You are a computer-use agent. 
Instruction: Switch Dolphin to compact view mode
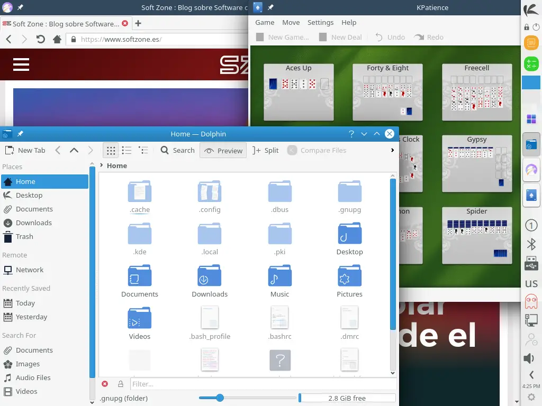(x=127, y=151)
